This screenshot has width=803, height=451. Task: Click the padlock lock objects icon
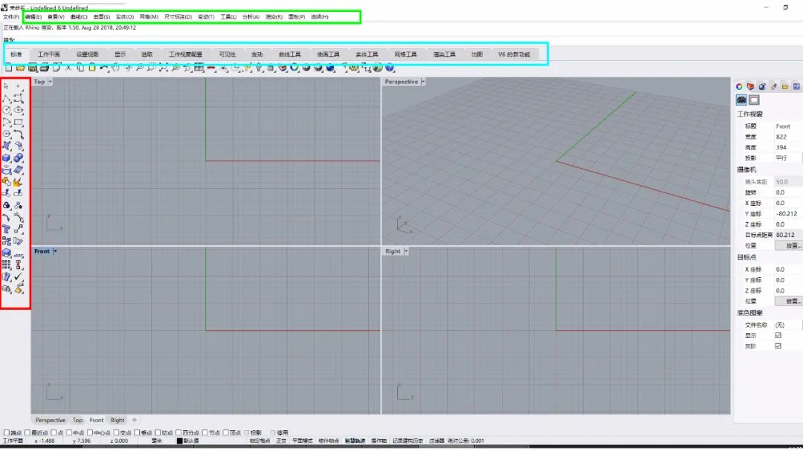271,67
